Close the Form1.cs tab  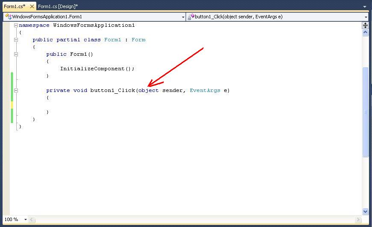coord(32,6)
